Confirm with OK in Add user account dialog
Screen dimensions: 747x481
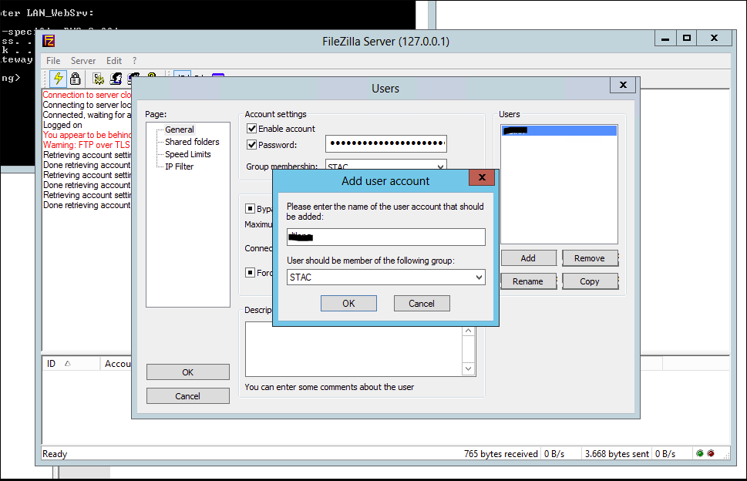pos(348,304)
